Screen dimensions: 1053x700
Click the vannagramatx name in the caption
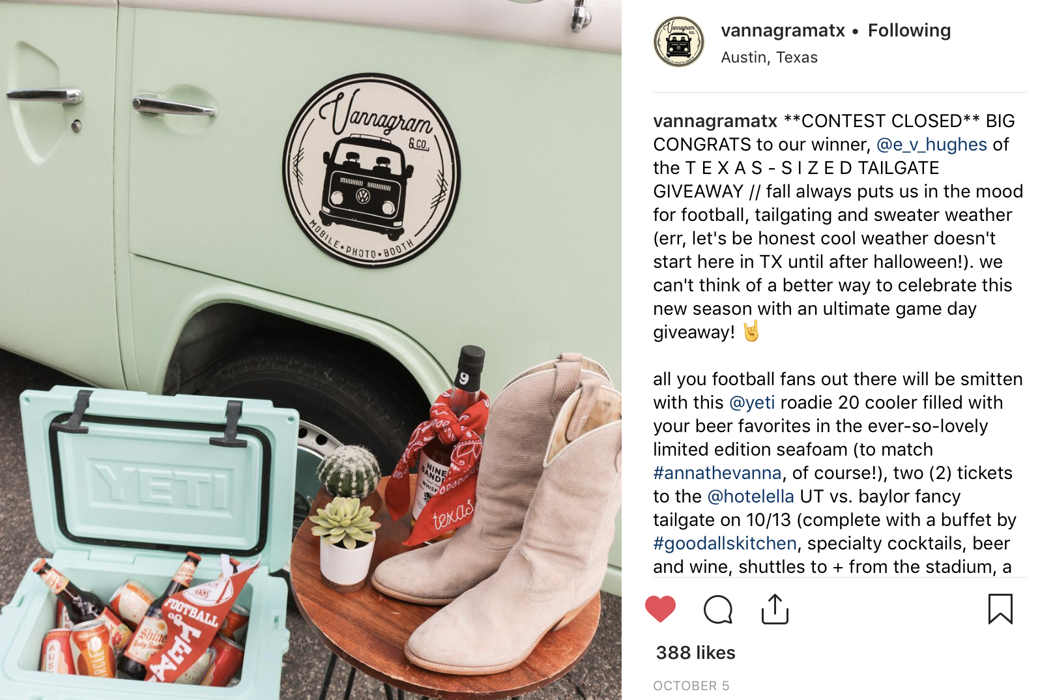tap(715, 121)
